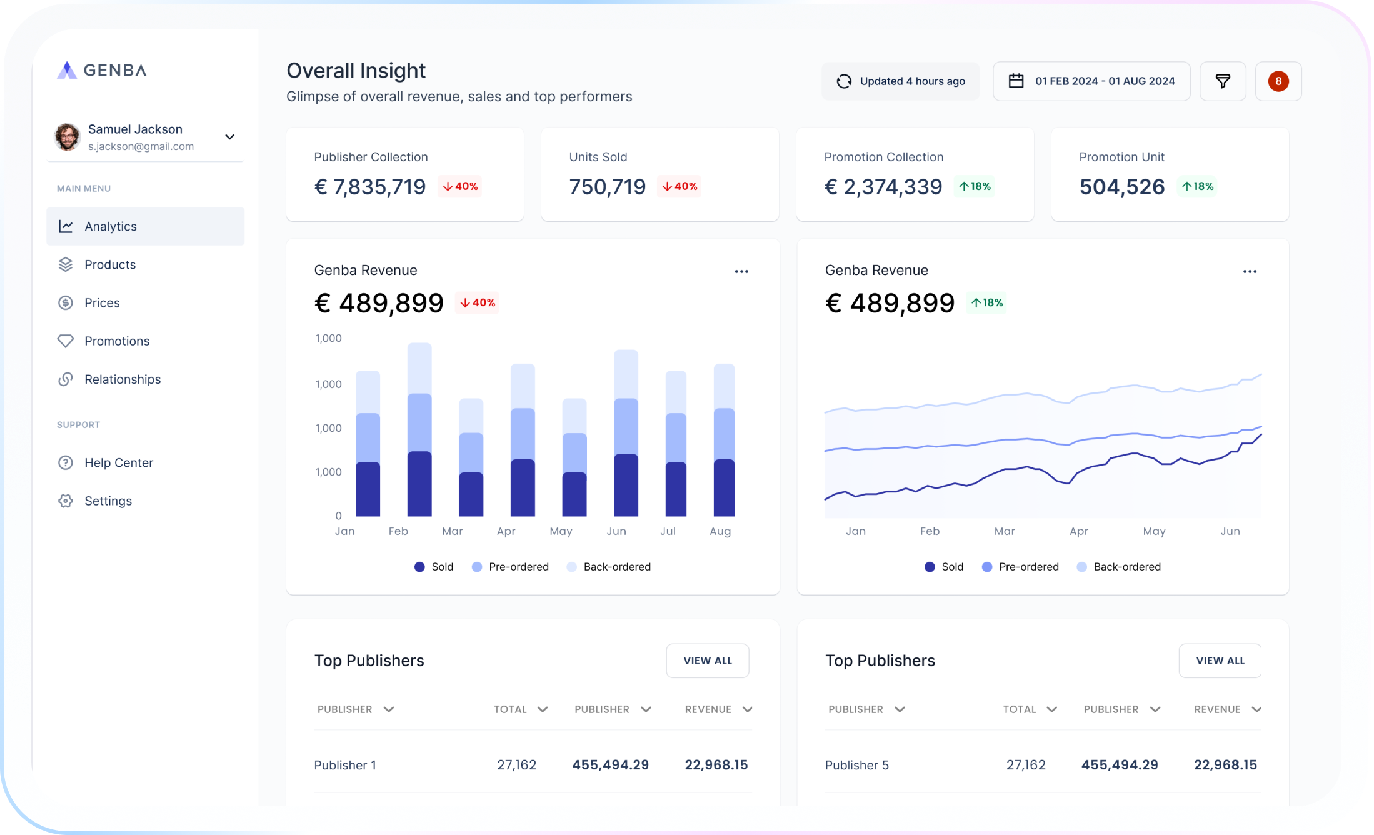Click the Aug bar in bar chart

tap(724, 440)
